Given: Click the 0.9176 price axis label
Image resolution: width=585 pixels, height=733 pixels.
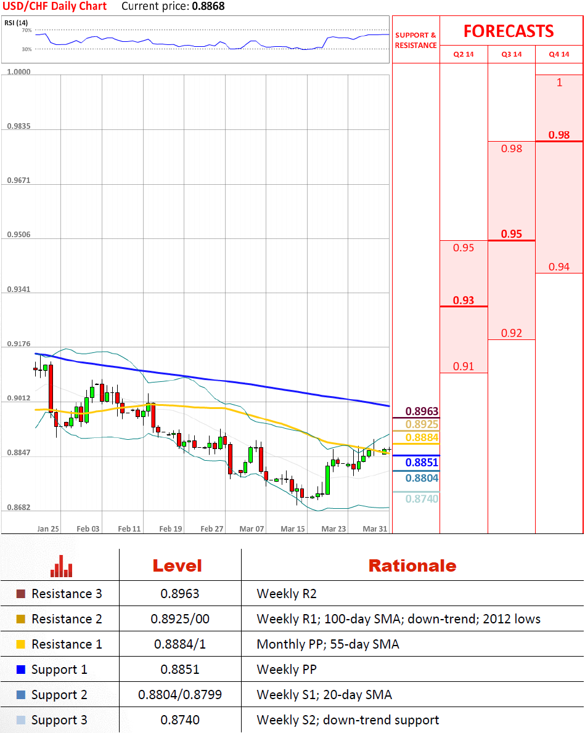Looking at the screenshot, I should point(18,344).
